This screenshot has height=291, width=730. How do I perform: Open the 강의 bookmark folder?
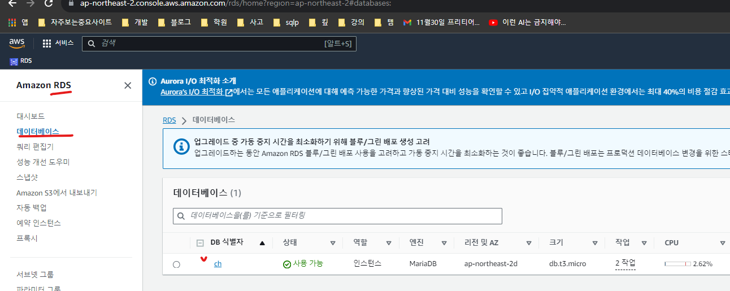tap(351, 23)
